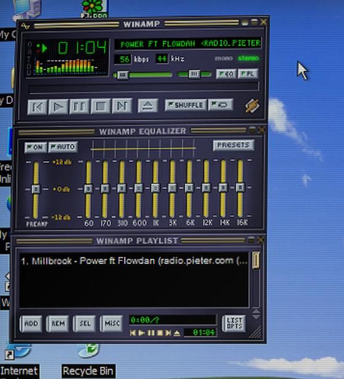
Task: Click the 3K band slider handle
Action: coord(172,188)
